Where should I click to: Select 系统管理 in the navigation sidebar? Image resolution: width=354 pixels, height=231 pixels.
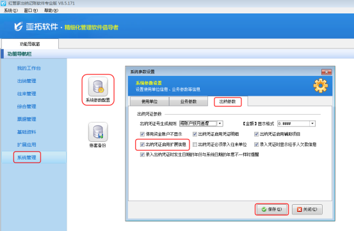pos(27,158)
